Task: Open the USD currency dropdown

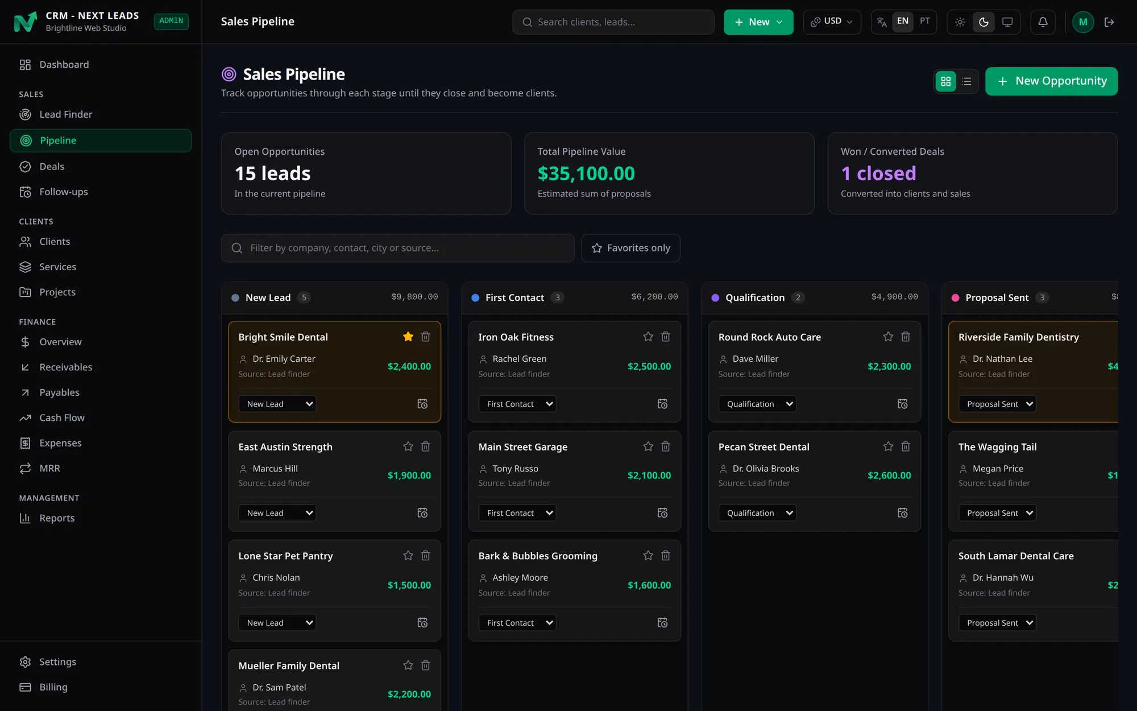Action: (832, 22)
